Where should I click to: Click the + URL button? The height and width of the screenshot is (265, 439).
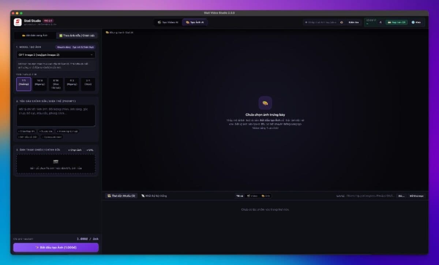tap(90, 150)
